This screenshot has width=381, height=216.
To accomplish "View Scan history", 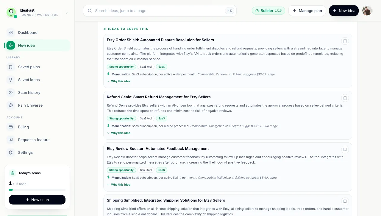I will tap(37, 93).
